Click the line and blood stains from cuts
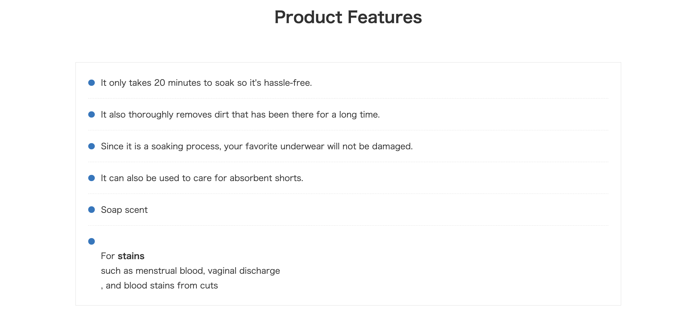The height and width of the screenshot is (336, 694). click(159, 286)
